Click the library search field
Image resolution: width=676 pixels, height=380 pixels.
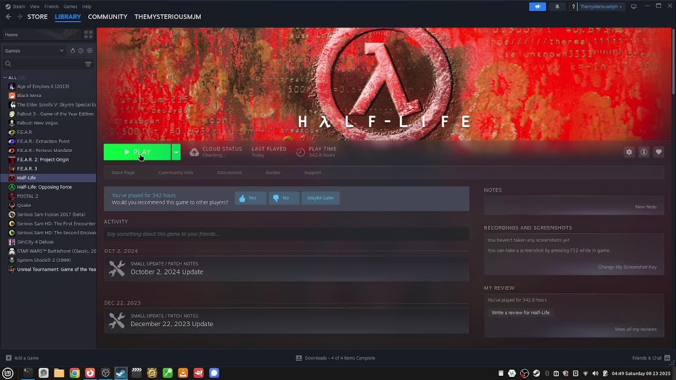(x=43, y=64)
